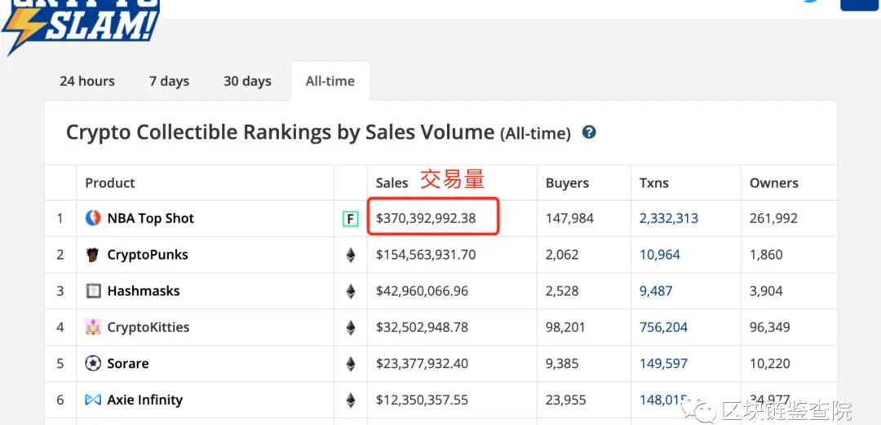Open the Sorare product link

pos(128,364)
